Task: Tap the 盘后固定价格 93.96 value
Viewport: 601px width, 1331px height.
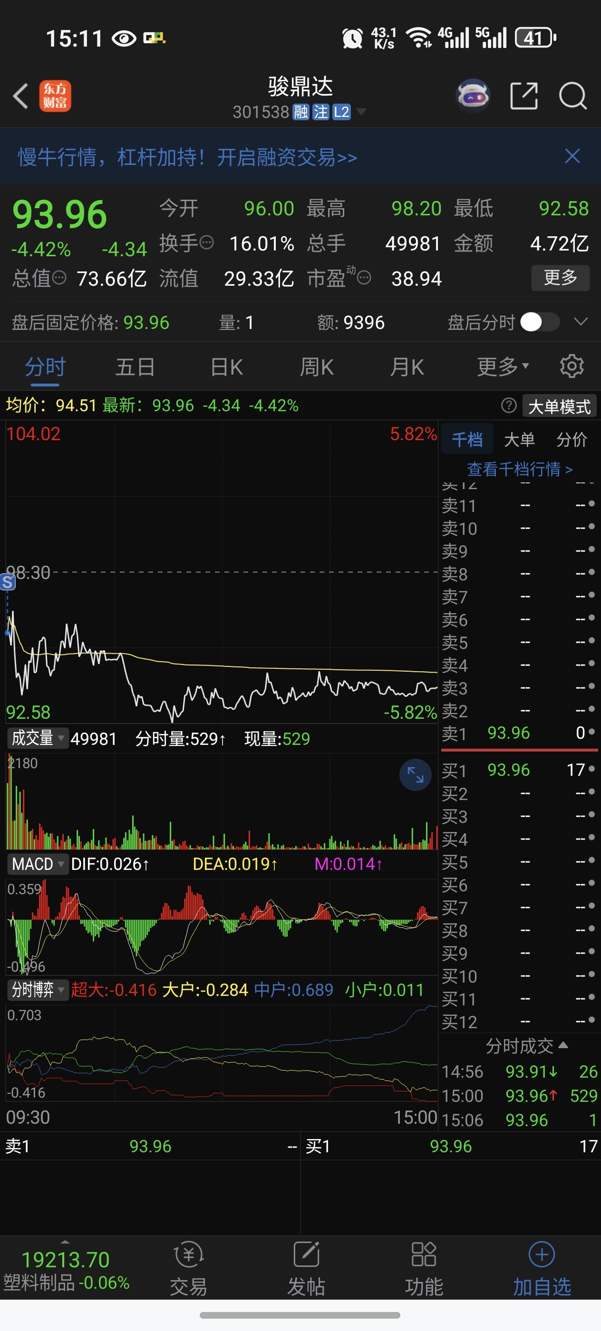Action: pos(146,322)
